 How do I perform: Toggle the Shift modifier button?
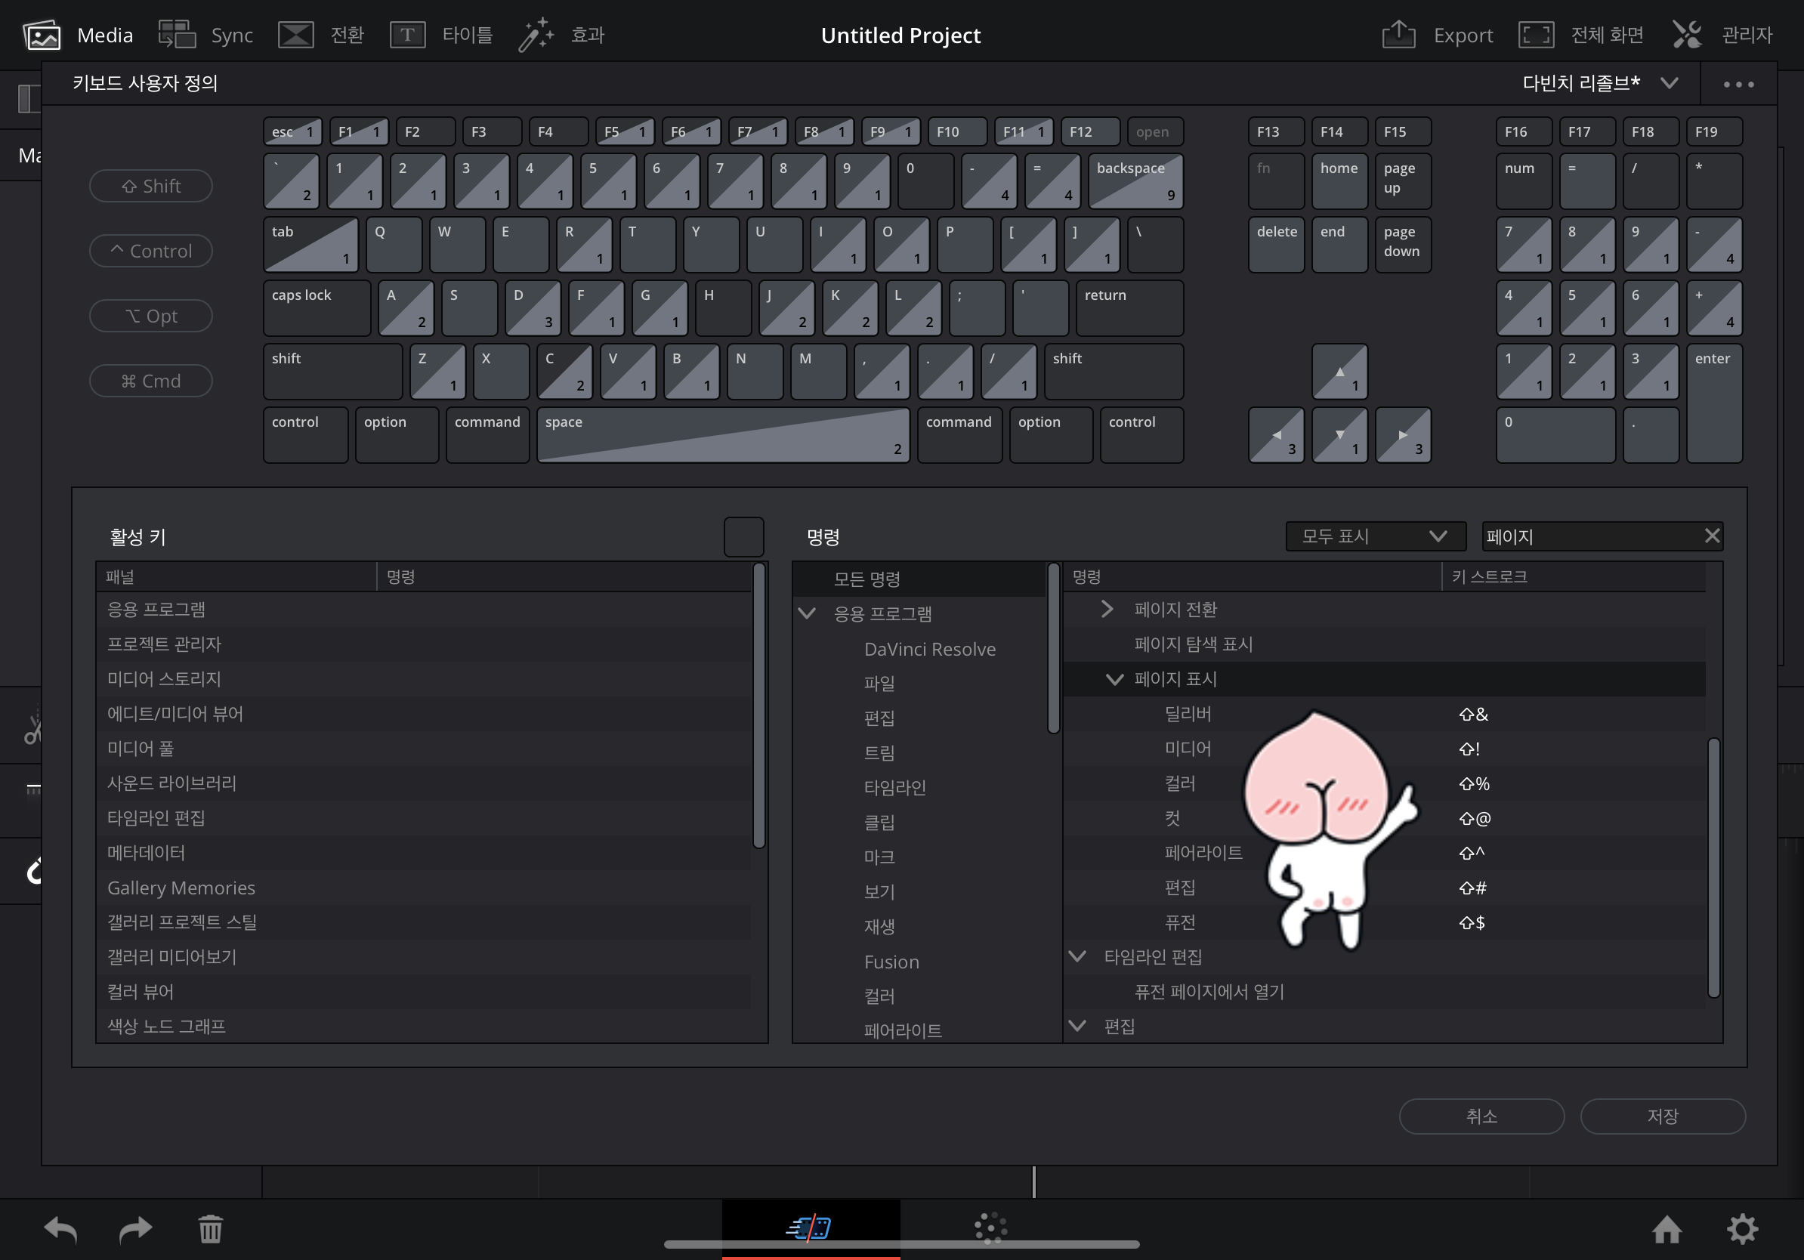[151, 186]
